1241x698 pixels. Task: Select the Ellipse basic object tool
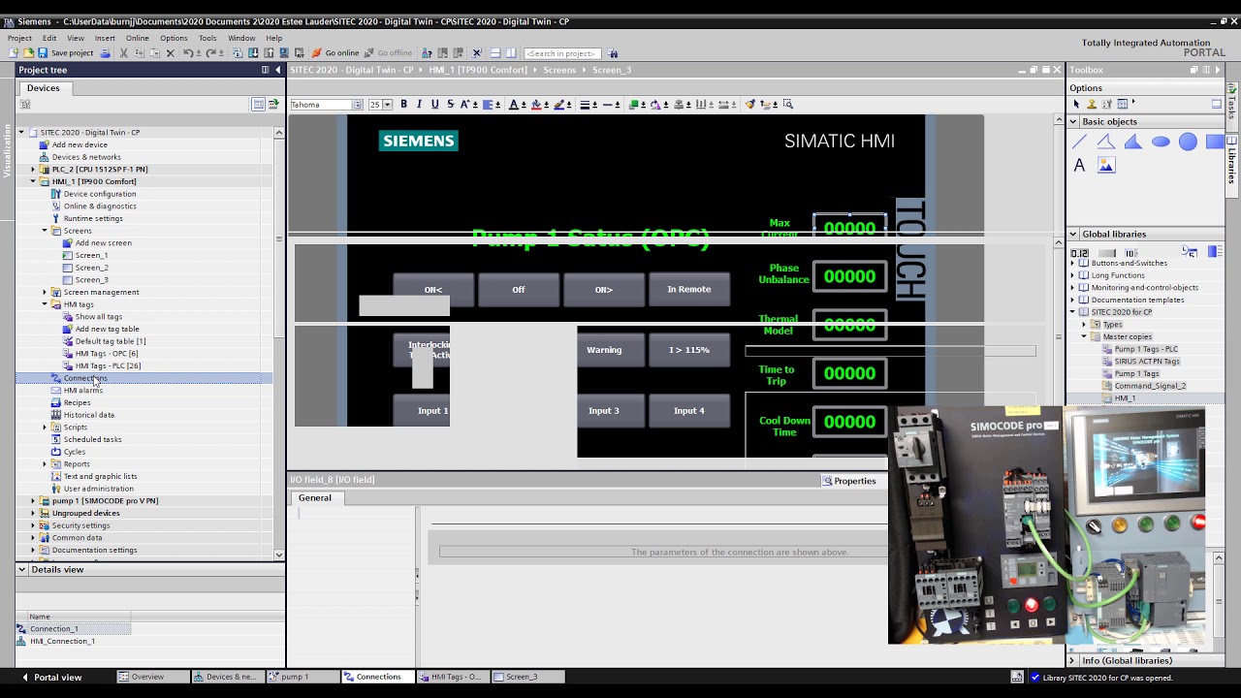tap(1161, 142)
